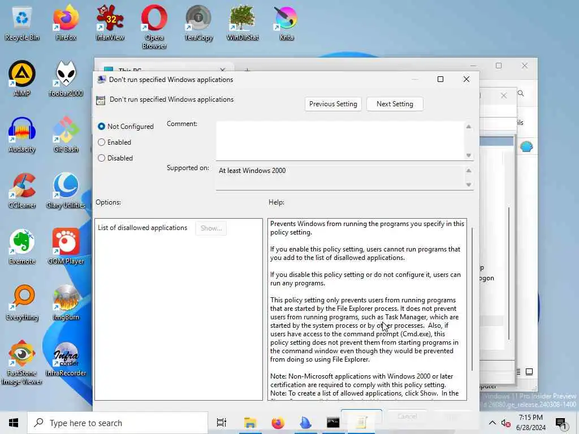This screenshot has height=434, width=579.
Task: Click the blue app taskbar icon
Action: pyautogui.click(x=305, y=423)
